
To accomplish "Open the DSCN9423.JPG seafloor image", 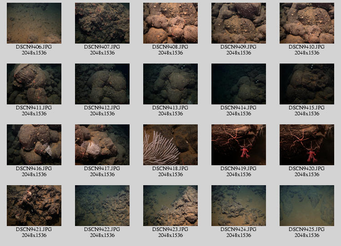I will pos(170,206).
